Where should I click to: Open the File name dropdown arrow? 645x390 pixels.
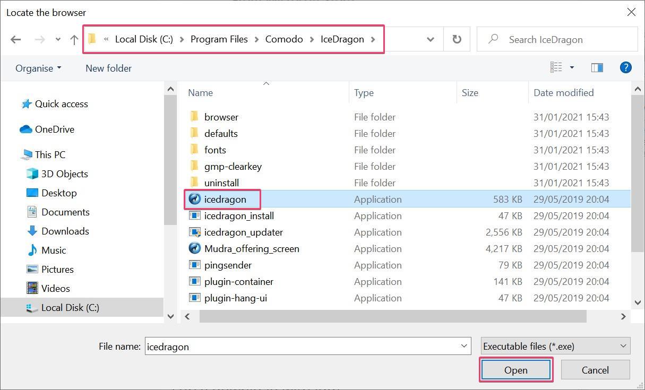464,346
